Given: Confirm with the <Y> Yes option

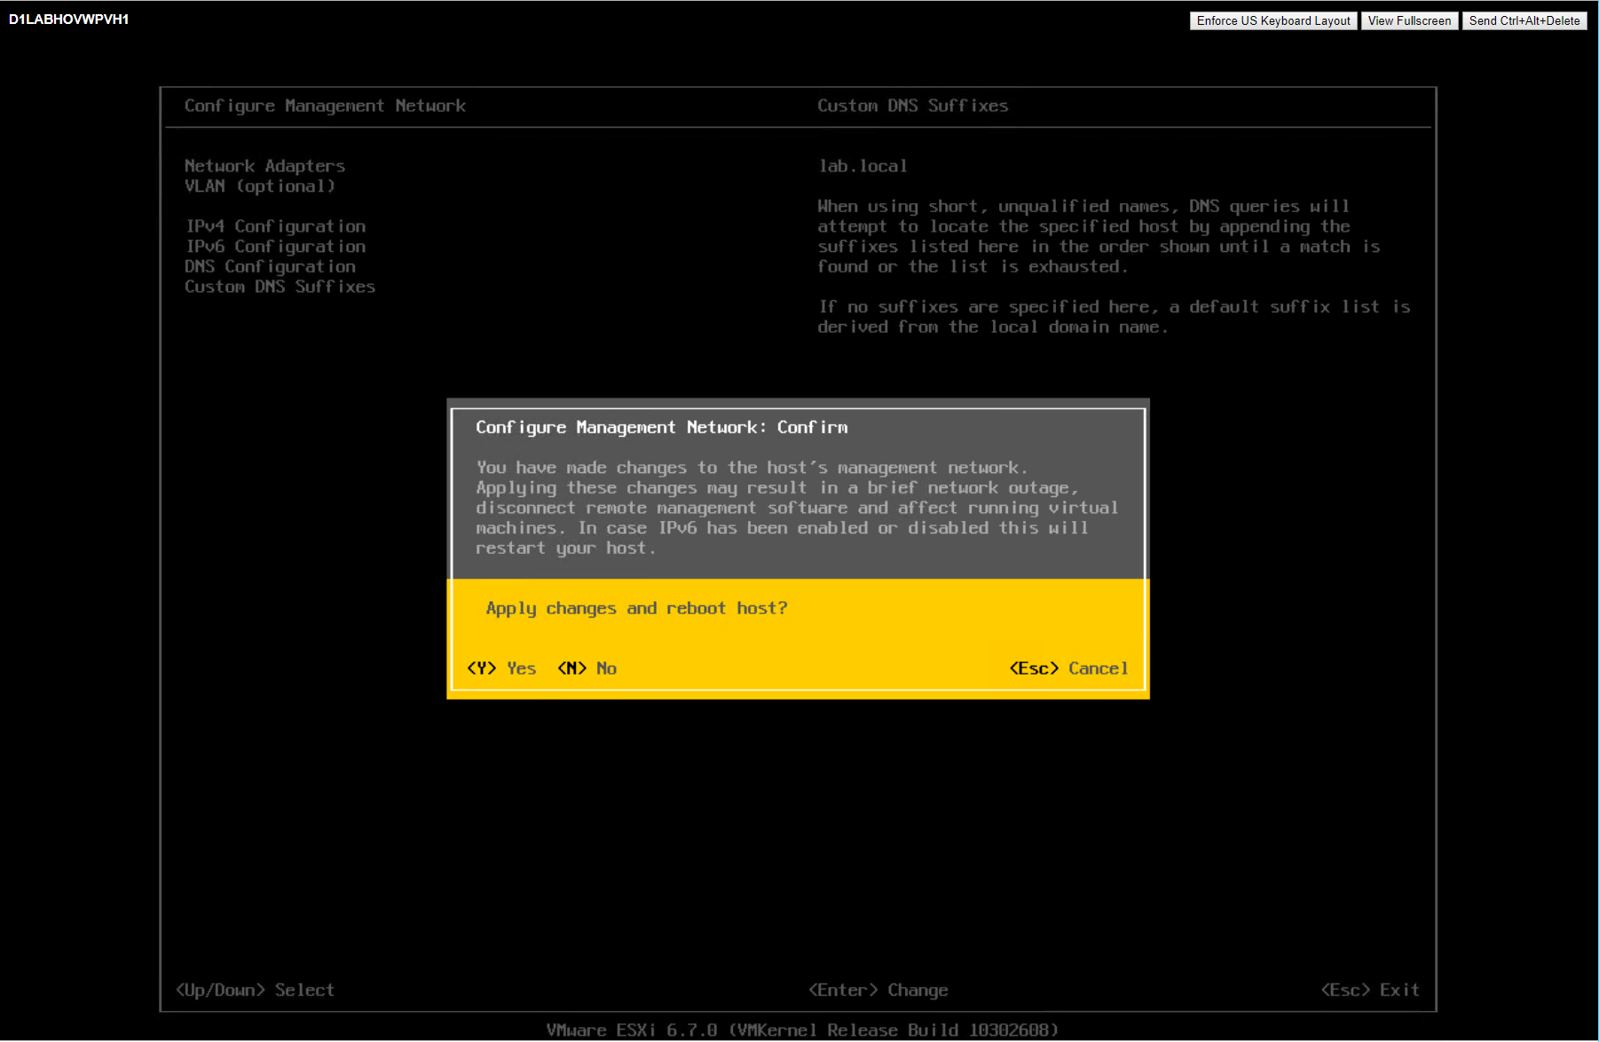Looking at the screenshot, I should pyautogui.click(x=501, y=668).
